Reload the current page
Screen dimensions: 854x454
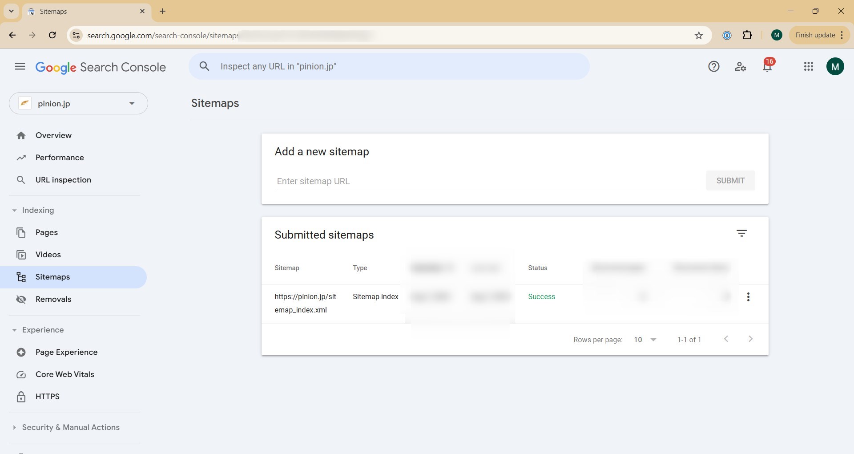coord(52,35)
